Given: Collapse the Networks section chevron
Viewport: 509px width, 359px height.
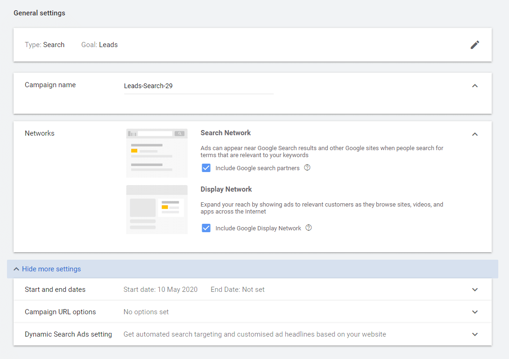Looking at the screenshot, I should (475, 134).
